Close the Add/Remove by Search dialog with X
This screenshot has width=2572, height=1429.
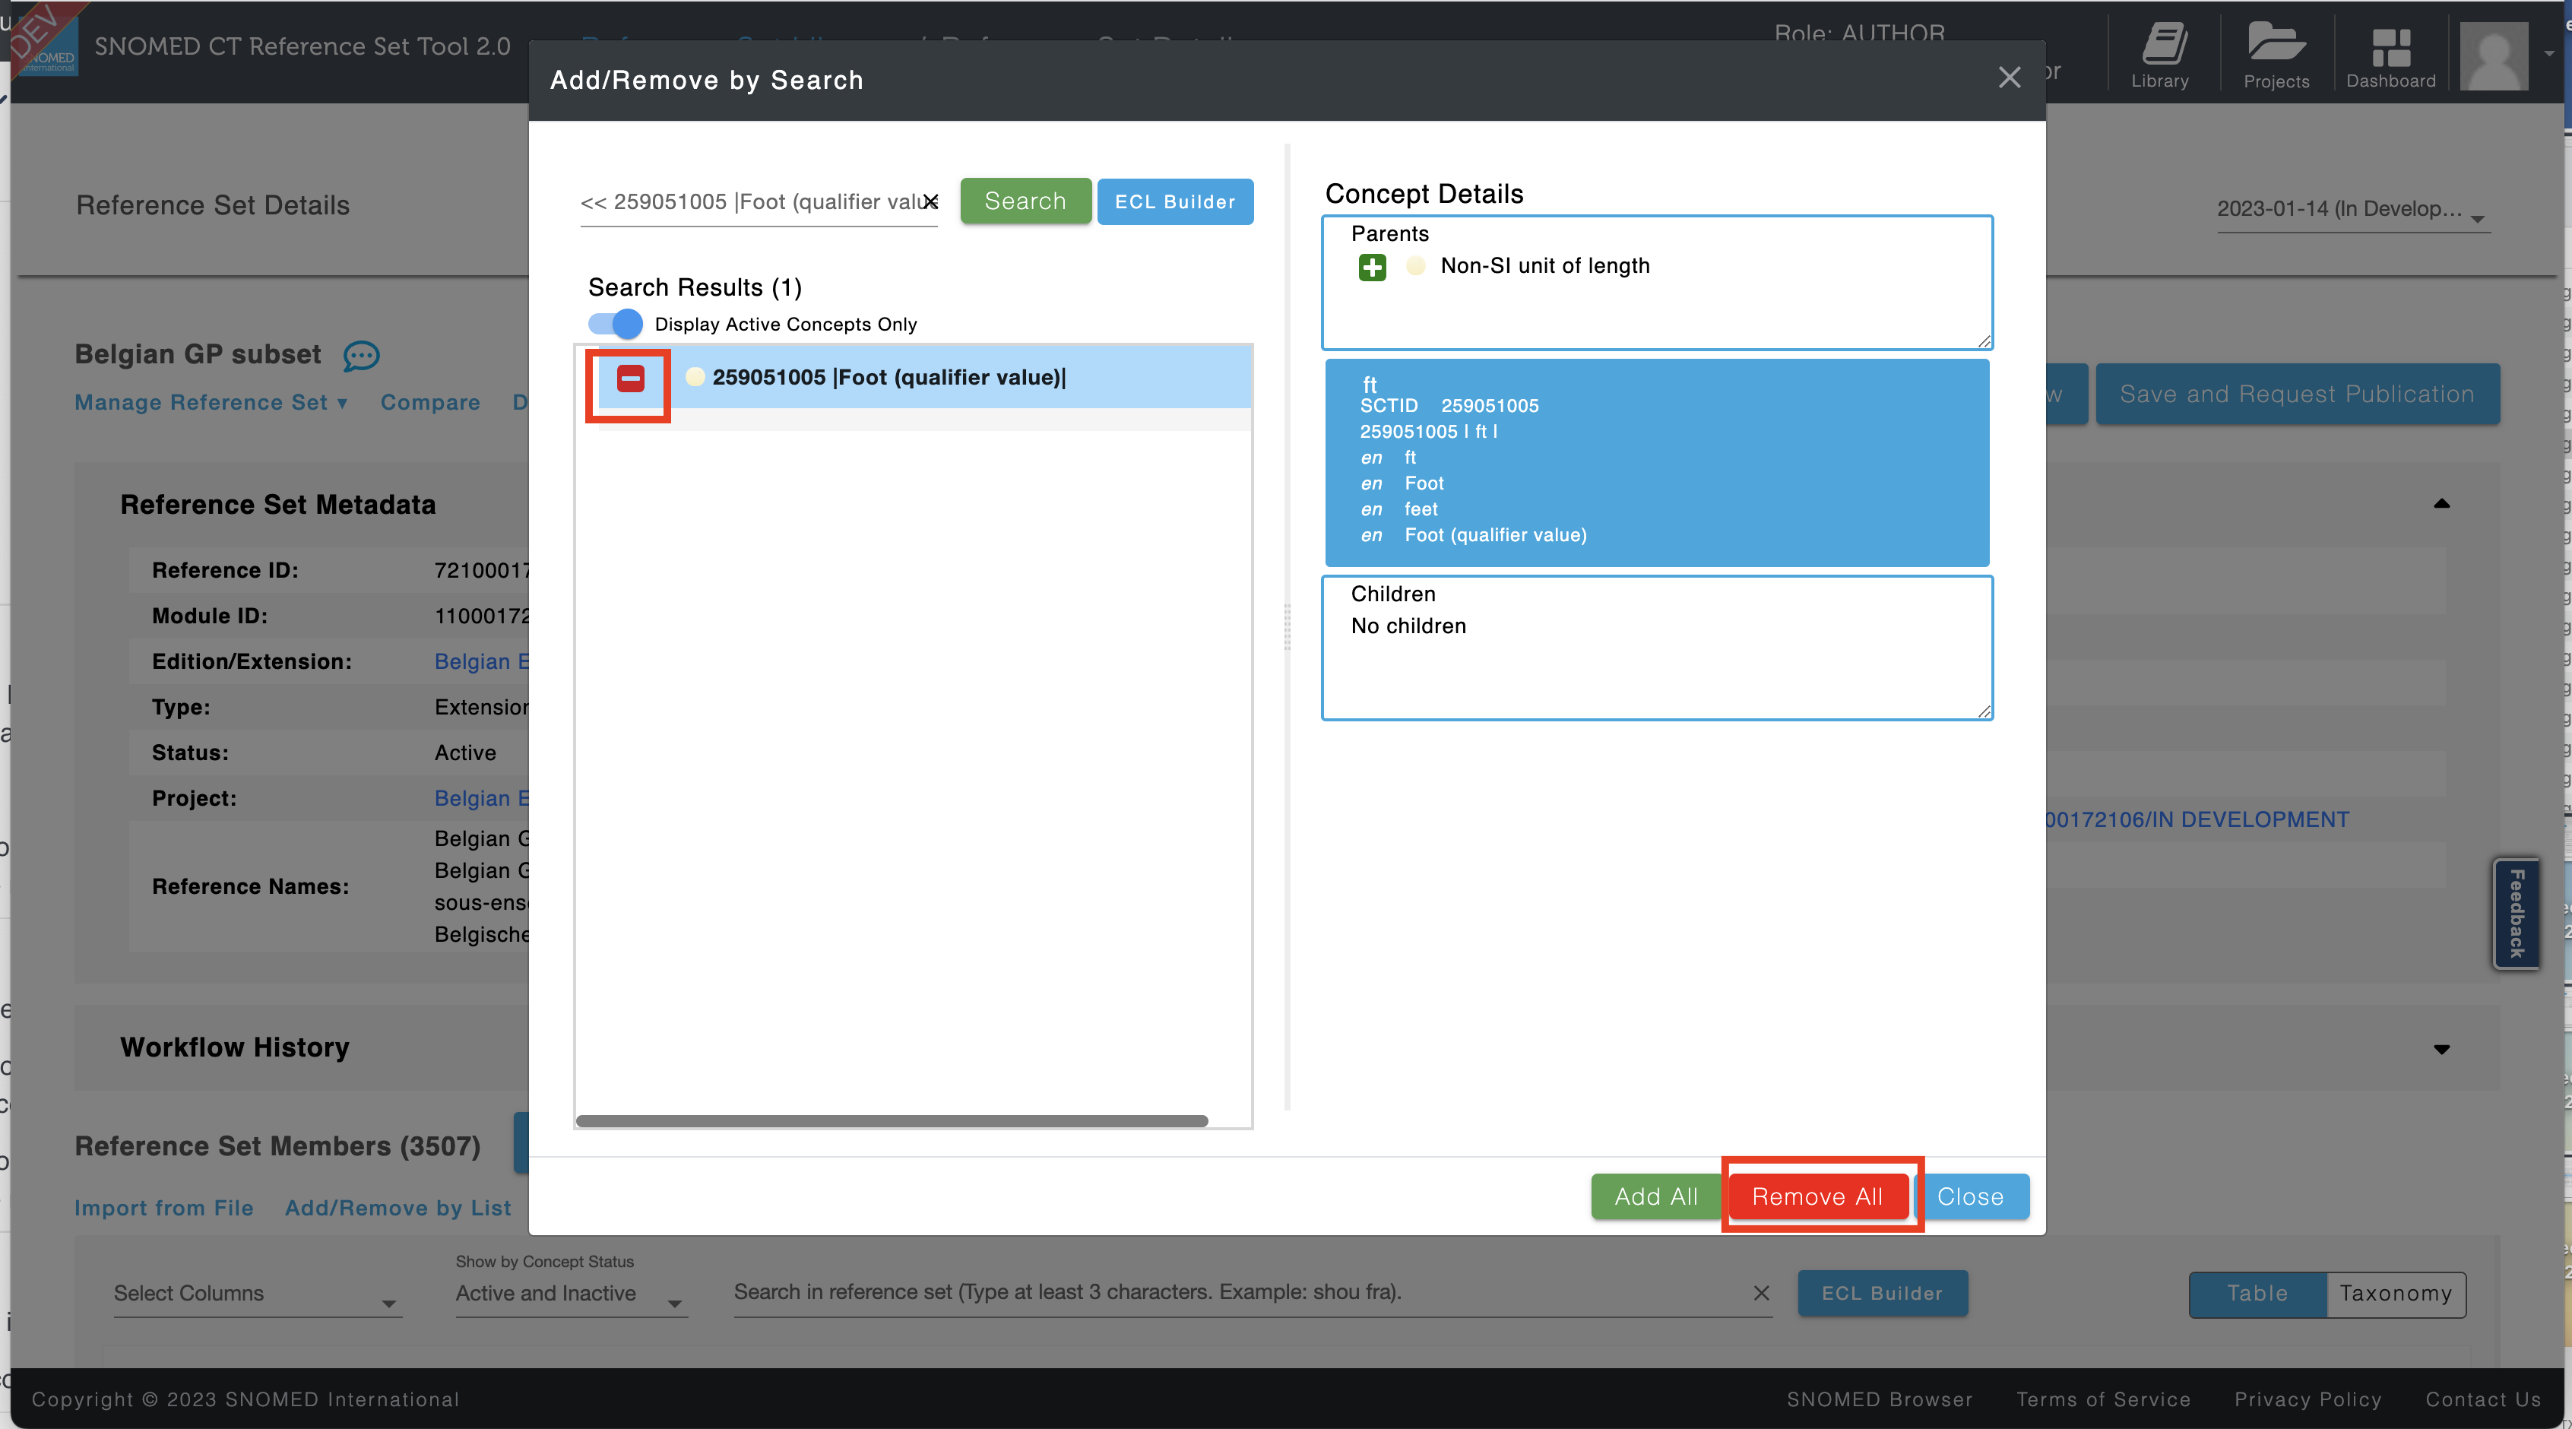pos(2009,78)
